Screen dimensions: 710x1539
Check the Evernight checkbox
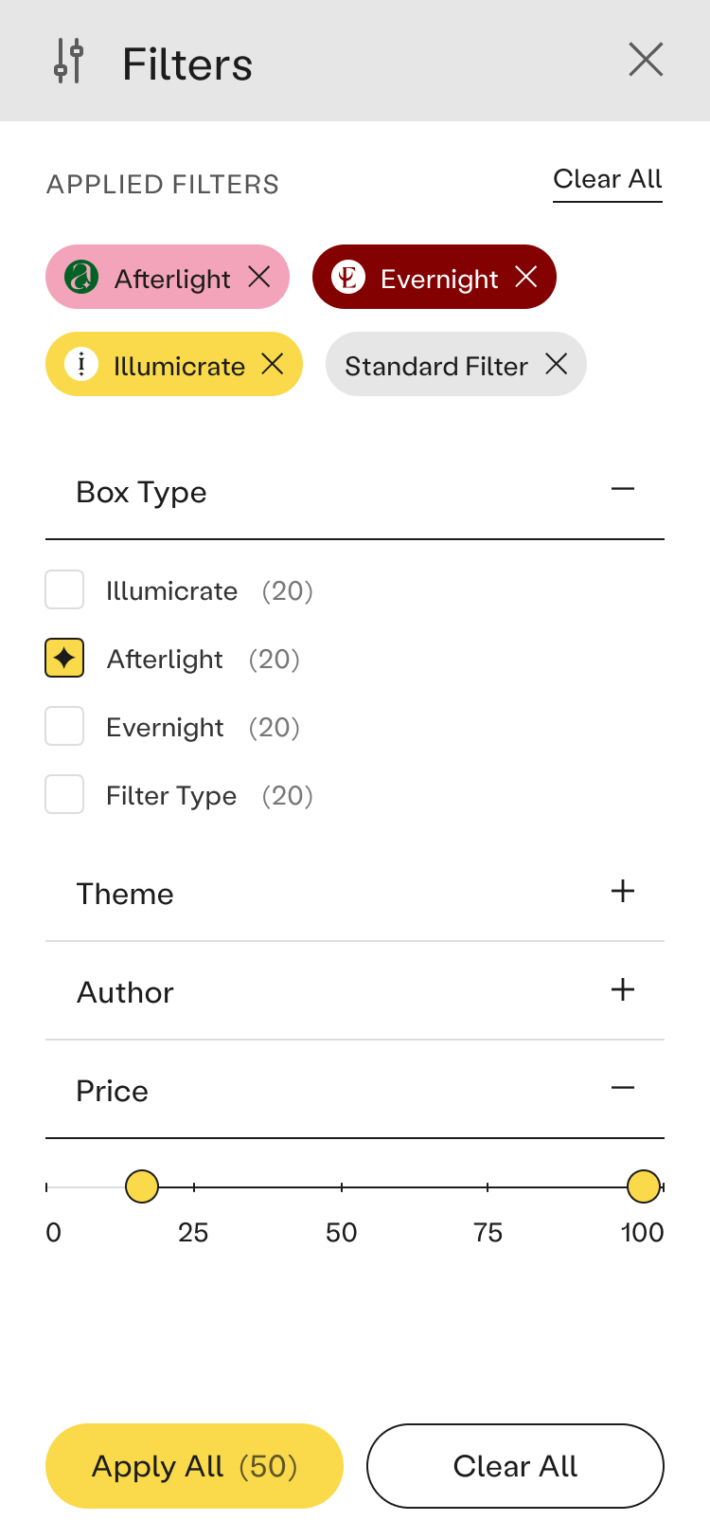pos(64,726)
